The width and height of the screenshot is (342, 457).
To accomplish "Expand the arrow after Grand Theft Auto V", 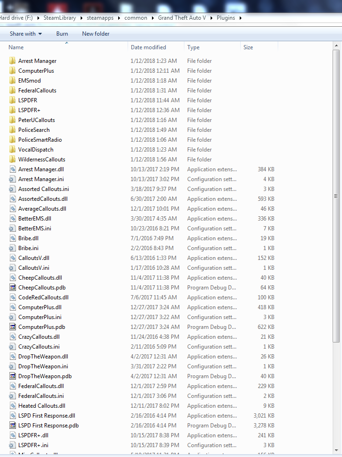I will click(x=211, y=18).
